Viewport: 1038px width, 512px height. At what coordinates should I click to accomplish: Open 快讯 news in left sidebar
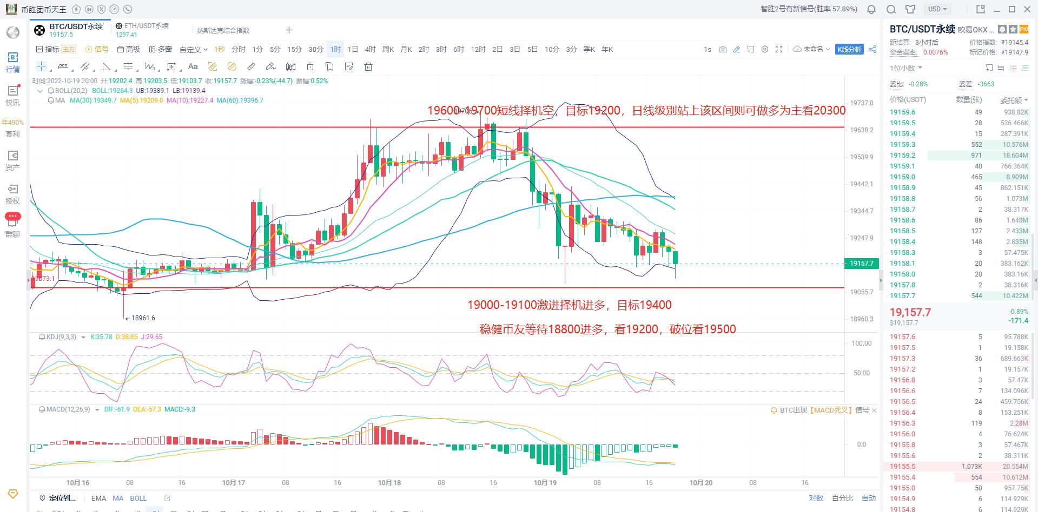(x=12, y=96)
